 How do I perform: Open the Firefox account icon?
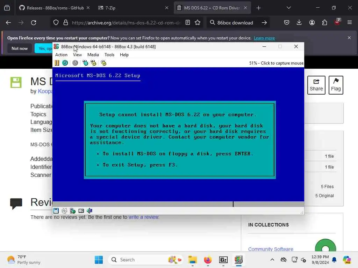pyautogui.click(x=312, y=23)
